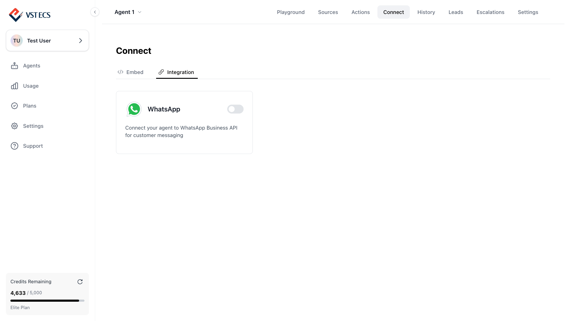Collapse the sidebar with the arrow button
Viewport: 571px width, 321px height.
coord(95,12)
